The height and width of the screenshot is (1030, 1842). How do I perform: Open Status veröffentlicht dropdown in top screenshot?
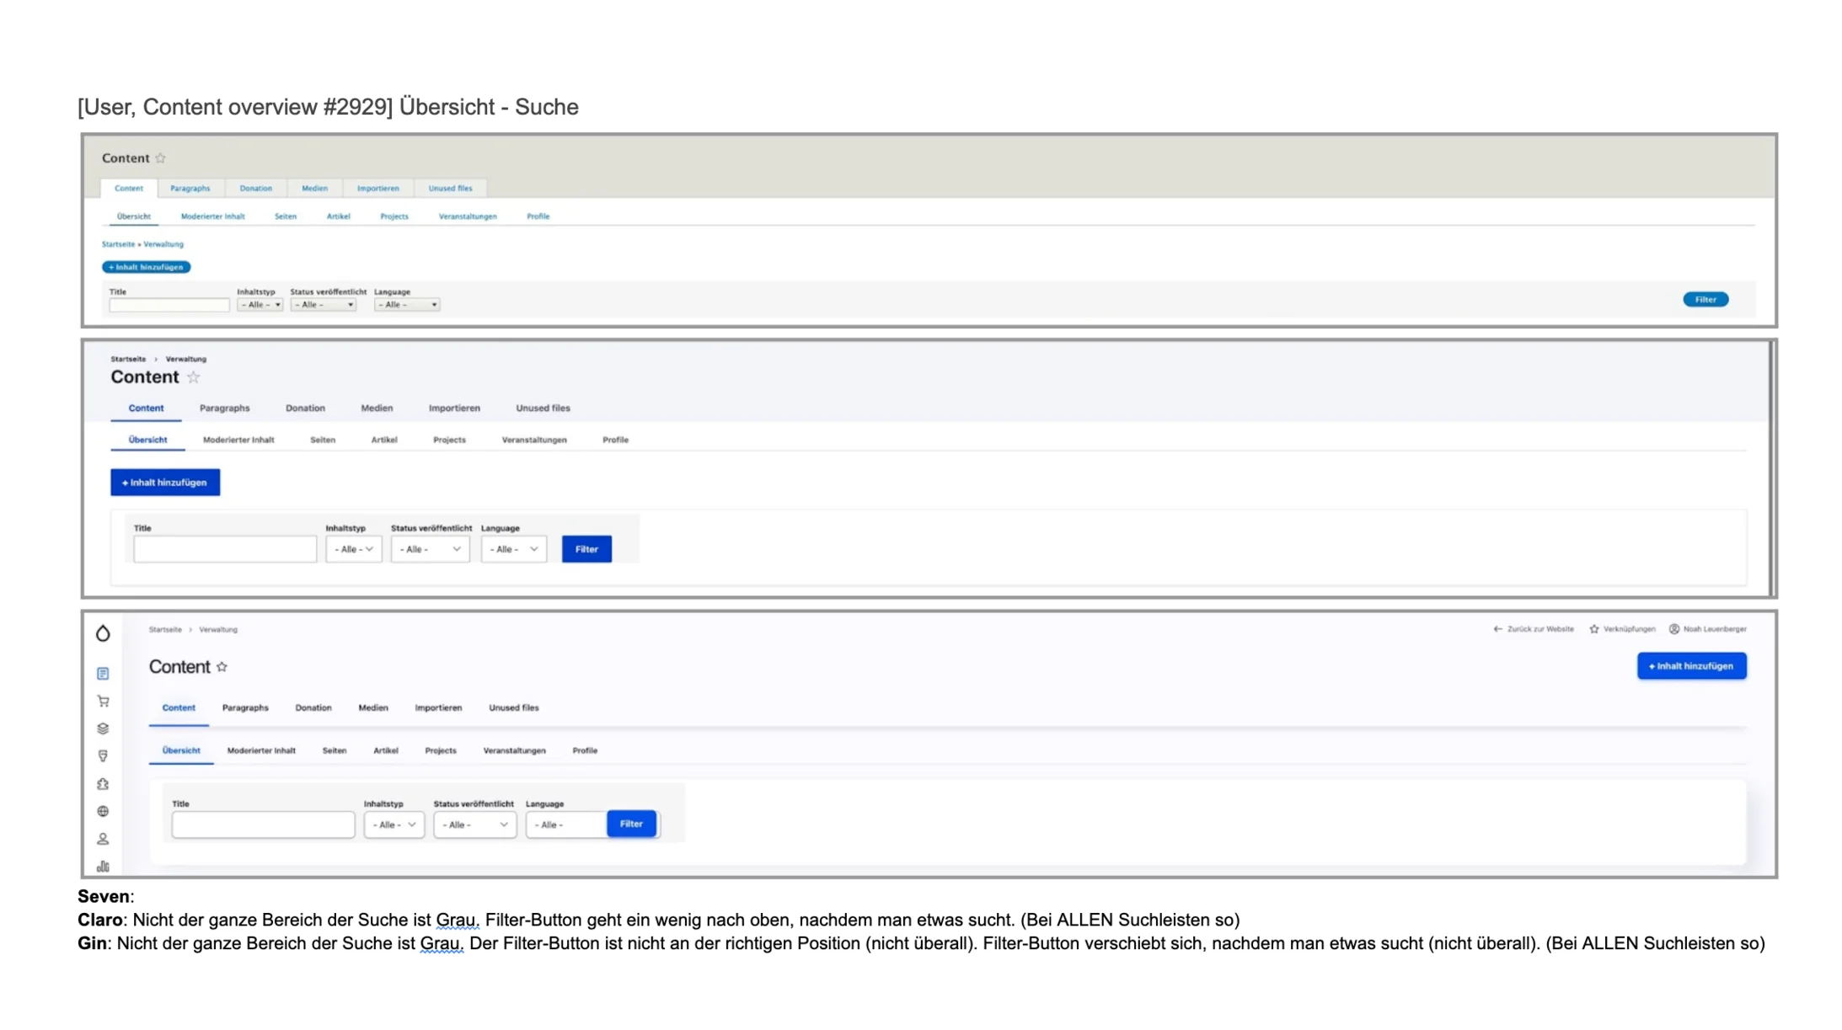324,305
